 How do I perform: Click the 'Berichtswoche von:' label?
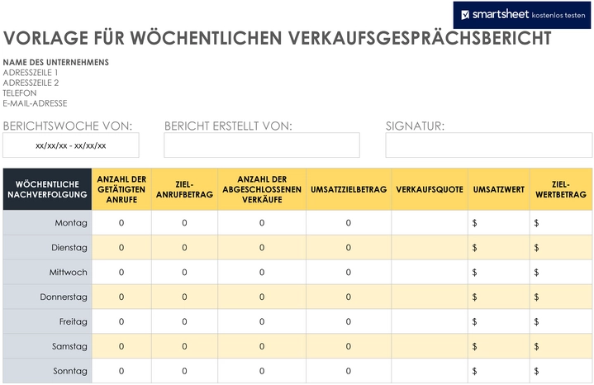(68, 126)
